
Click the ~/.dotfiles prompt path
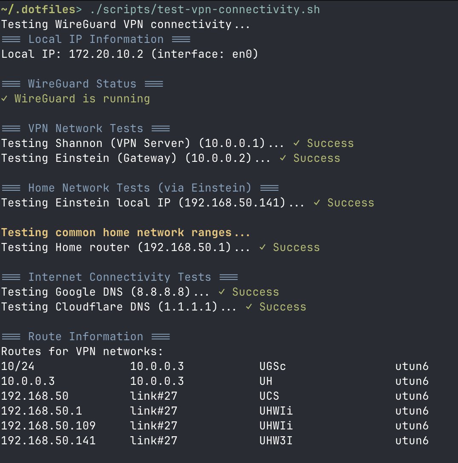[38, 10]
